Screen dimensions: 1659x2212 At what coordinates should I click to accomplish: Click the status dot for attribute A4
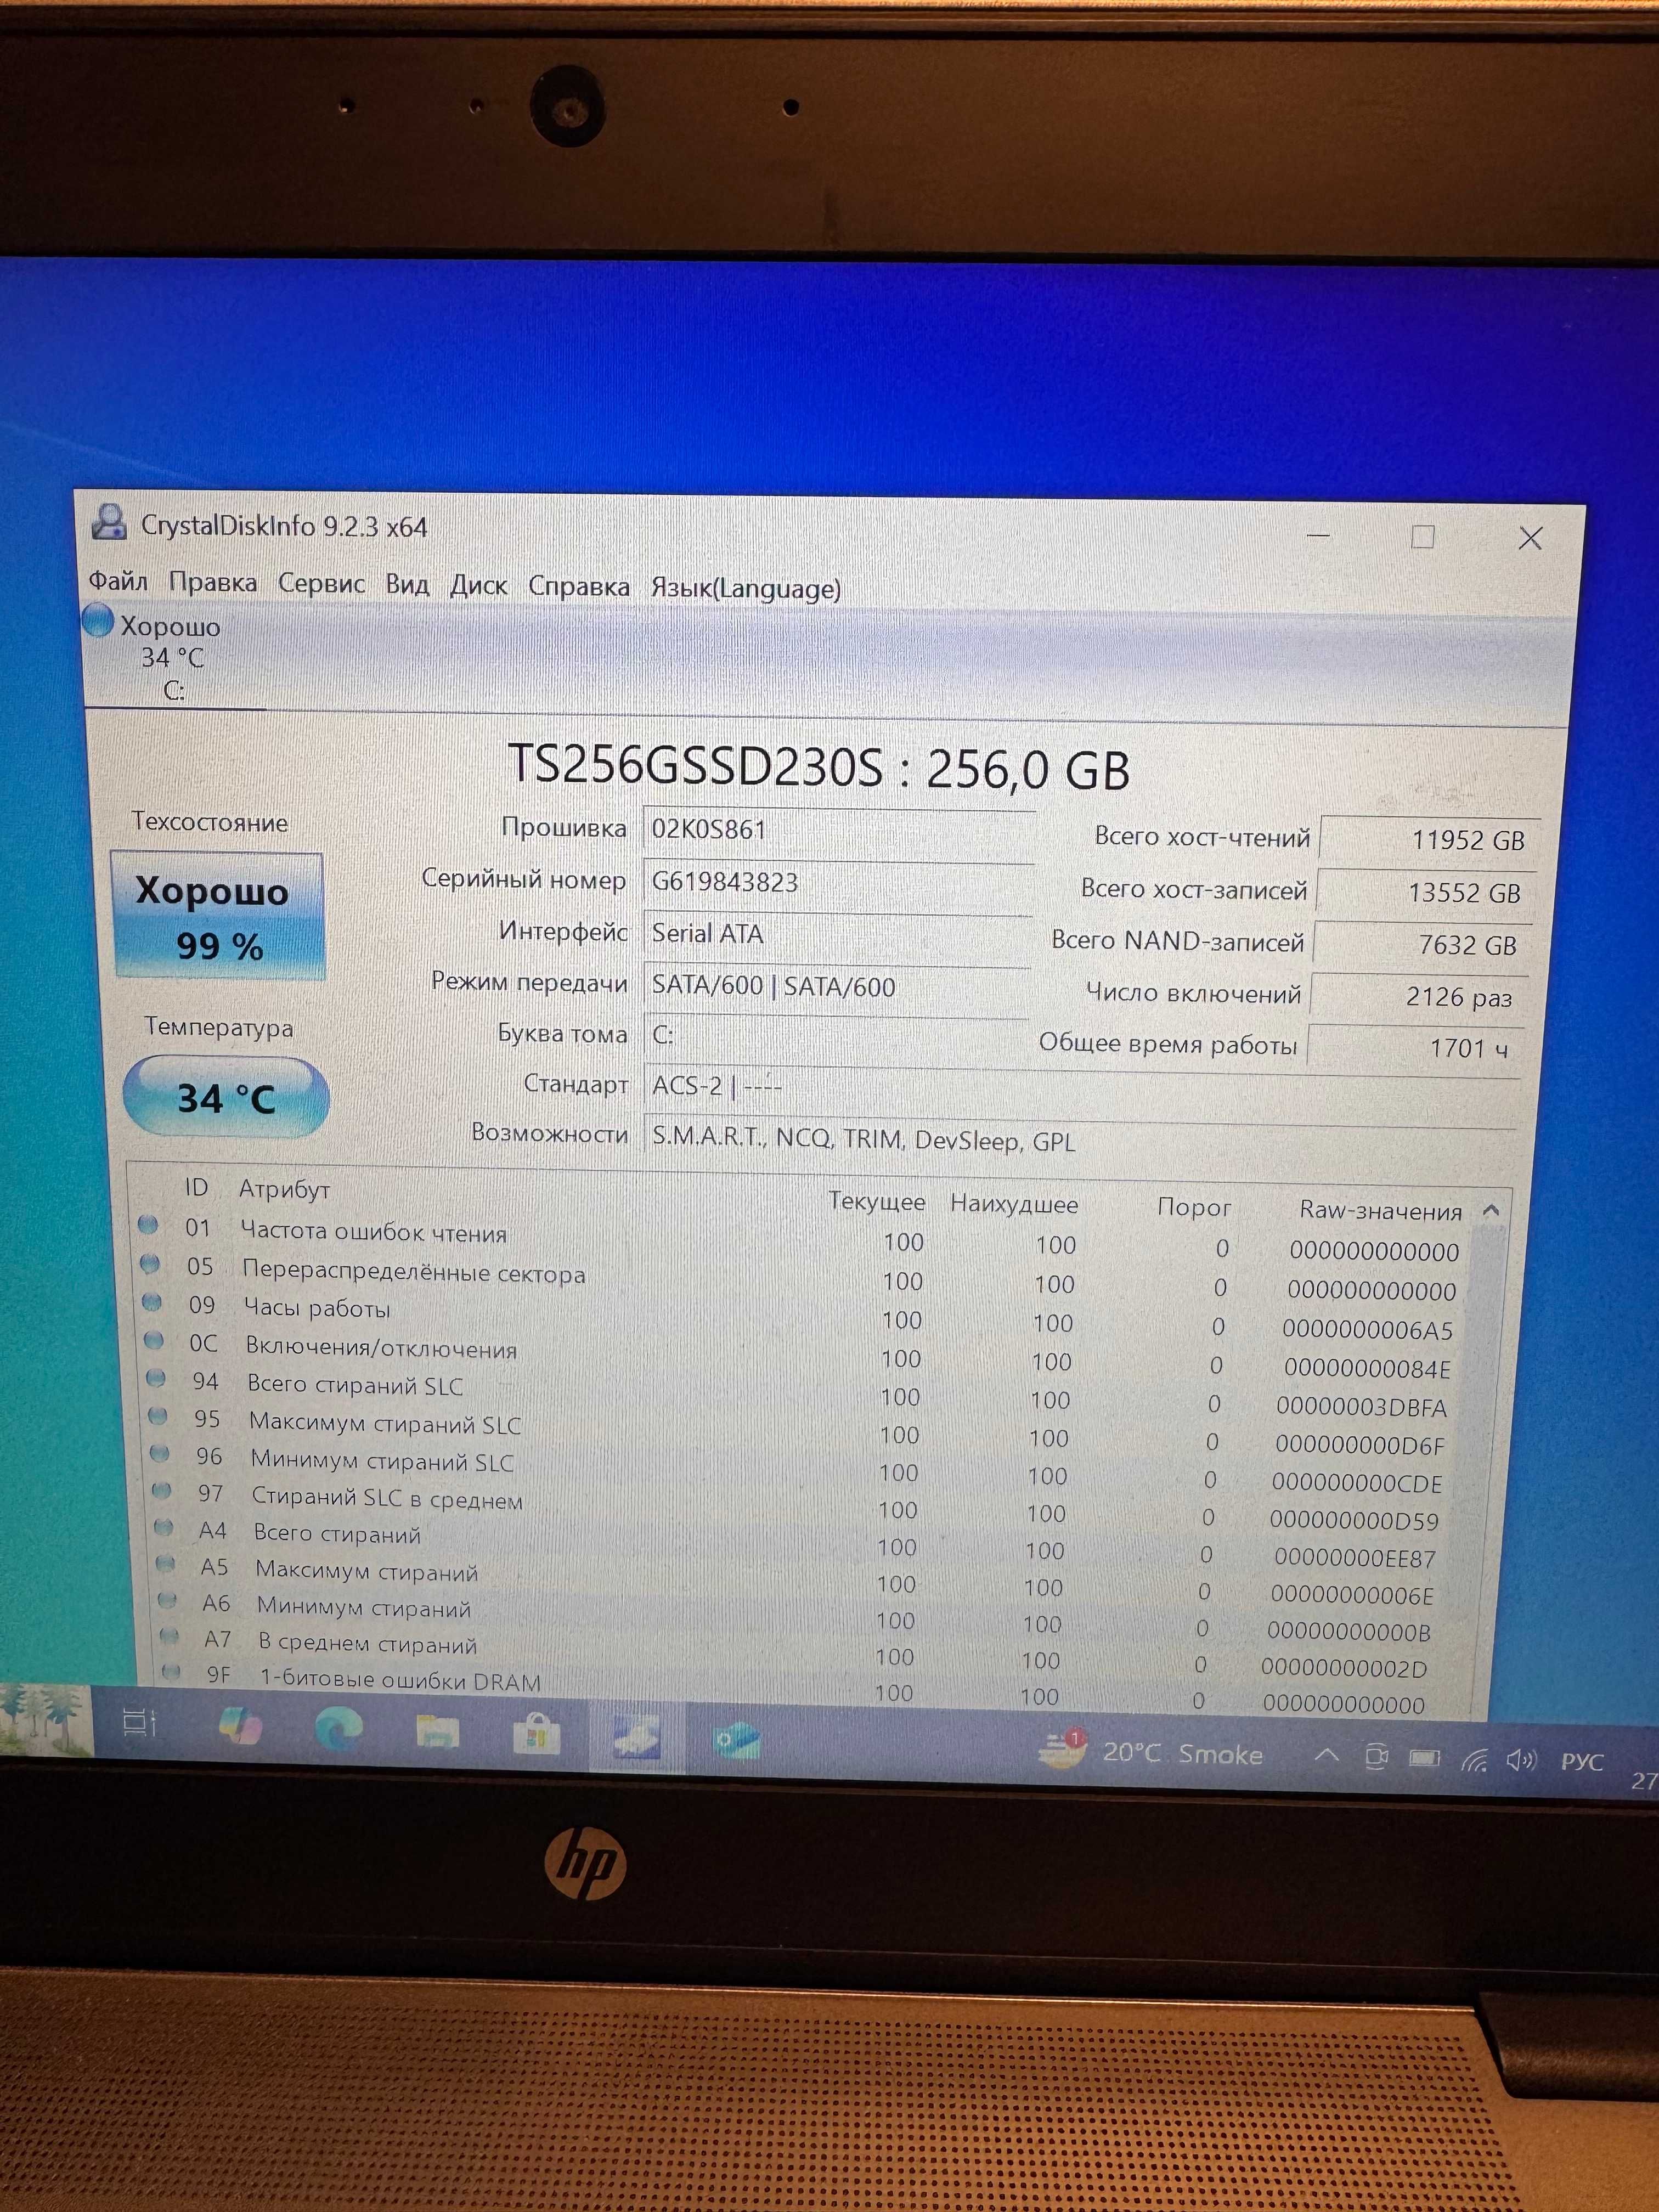[164, 1527]
